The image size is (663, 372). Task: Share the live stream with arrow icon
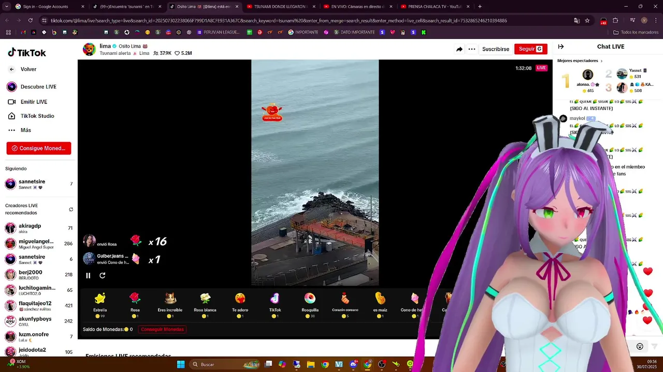[x=459, y=49]
